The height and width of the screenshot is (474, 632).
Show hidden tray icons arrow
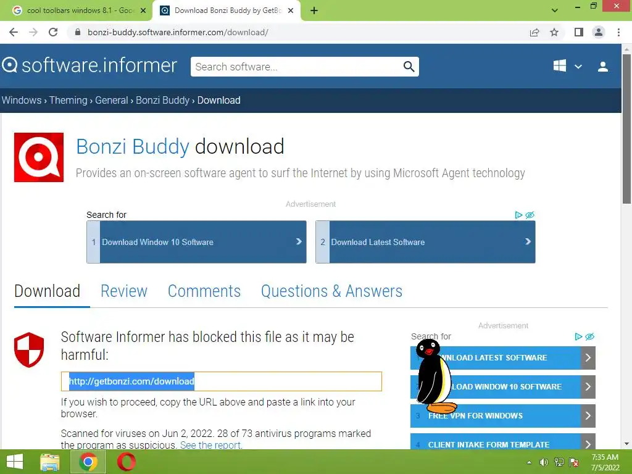(529, 462)
